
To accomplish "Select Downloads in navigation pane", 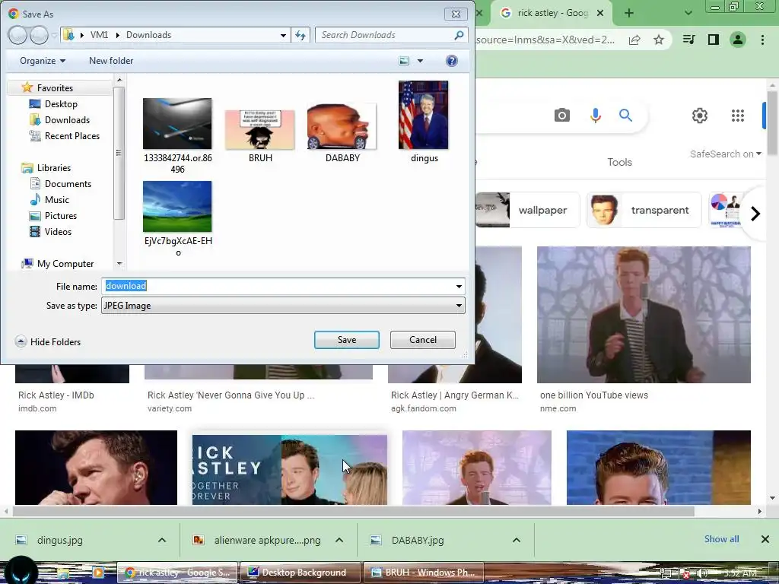I will point(67,119).
